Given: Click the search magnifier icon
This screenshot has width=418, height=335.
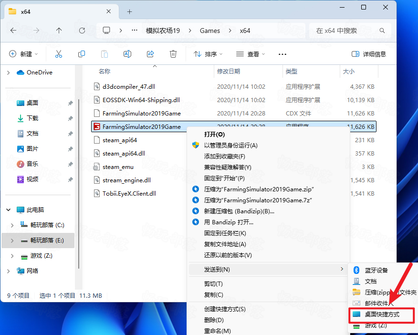Looking at the screenshot, I should click(382, 31).
